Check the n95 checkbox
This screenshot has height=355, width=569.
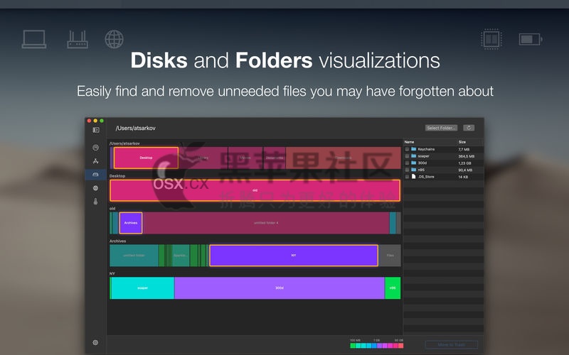click(x=407, y=170)
